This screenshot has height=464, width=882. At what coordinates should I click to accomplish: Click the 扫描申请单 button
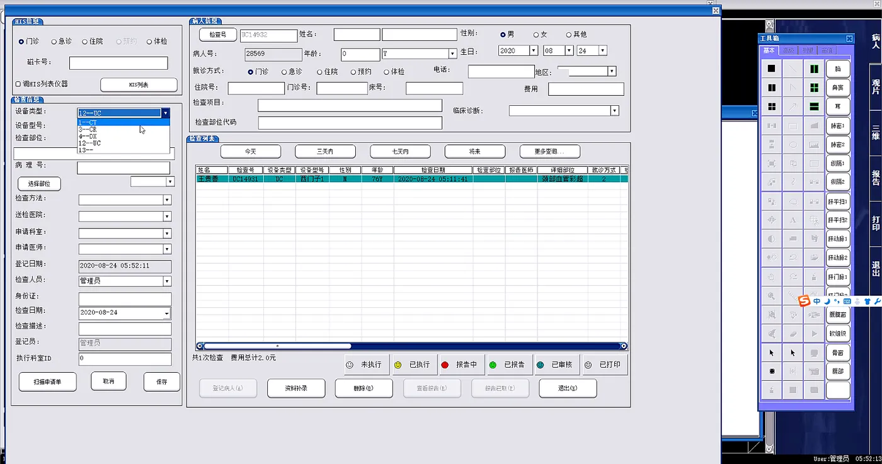pos(47,382)
